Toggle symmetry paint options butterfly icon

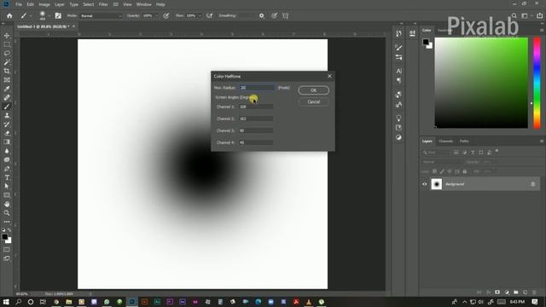[286, 15]
